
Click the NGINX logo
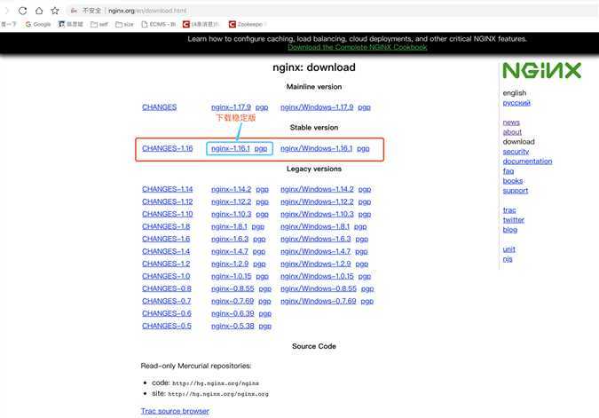(x=541, y=71)
